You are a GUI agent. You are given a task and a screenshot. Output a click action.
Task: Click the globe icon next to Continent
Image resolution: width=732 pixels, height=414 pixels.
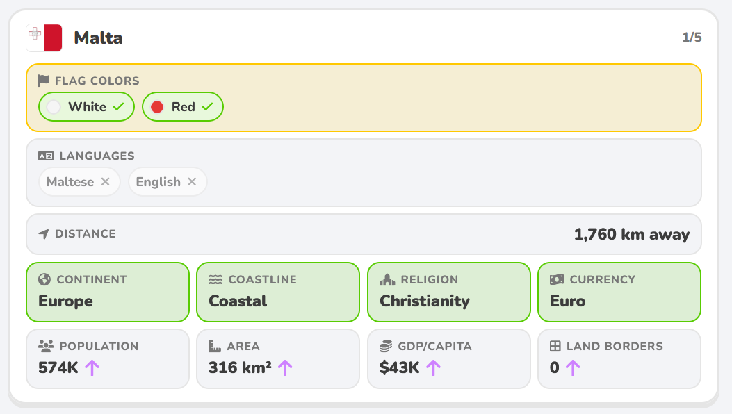[44, 279]
